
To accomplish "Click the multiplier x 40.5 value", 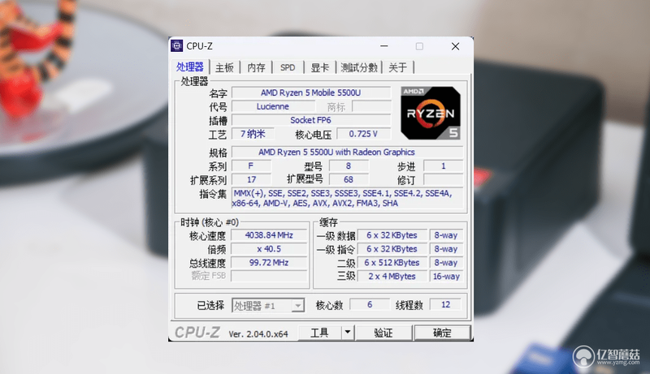I will [269, 248].
